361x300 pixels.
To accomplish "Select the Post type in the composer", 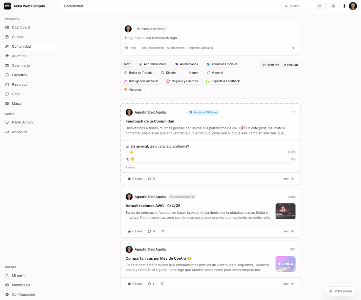I will click(x=130, y=48).
